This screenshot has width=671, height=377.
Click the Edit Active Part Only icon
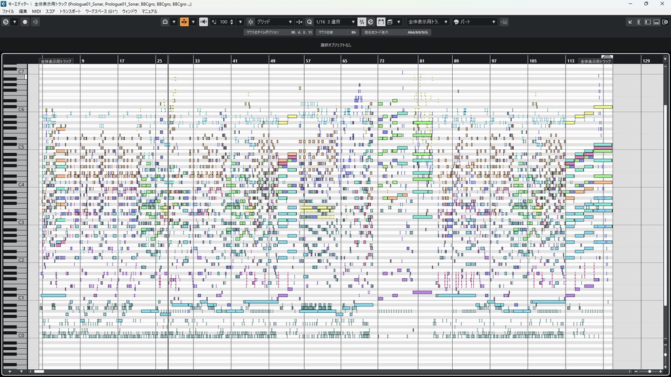point(390,22)
